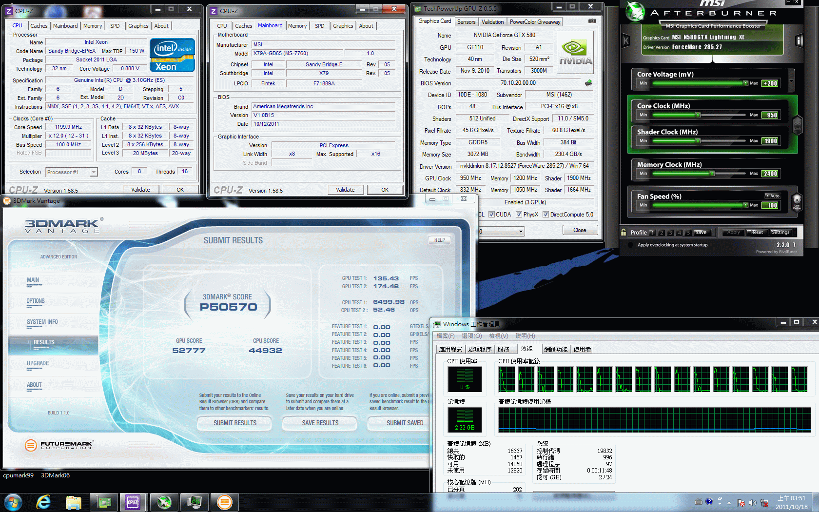Click the SUBMIT RESULTS button
This screenshot has height=512, width=819.
[234, 423]
